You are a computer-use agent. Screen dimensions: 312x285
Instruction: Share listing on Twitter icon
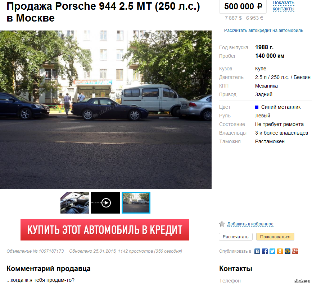[272, 251]
